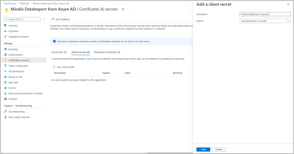Click the Got feedback? link
Image resolution: width=294 pixels, height=154 pixels.
63,19
